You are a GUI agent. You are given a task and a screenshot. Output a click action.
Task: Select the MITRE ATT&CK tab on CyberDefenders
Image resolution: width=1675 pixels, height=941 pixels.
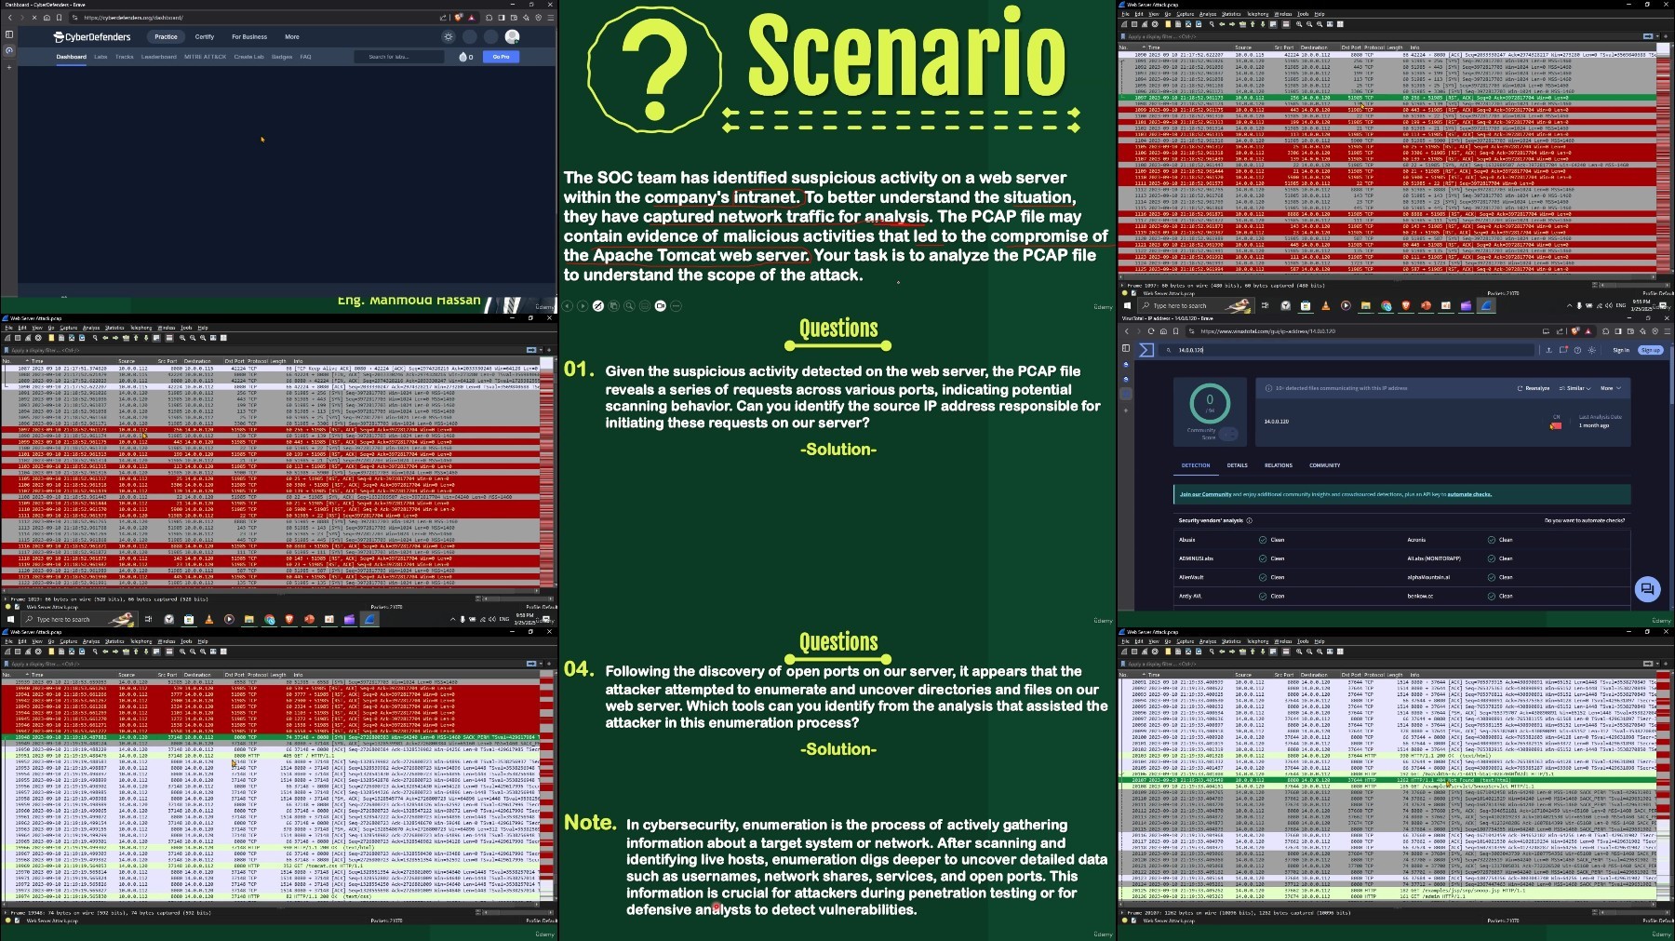tap(206, 57)
